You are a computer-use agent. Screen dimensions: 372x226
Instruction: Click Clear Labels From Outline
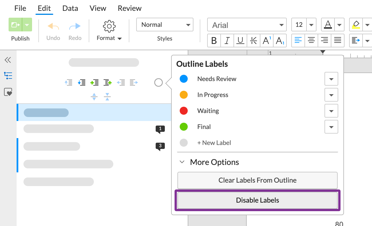[x=257, y=180]
